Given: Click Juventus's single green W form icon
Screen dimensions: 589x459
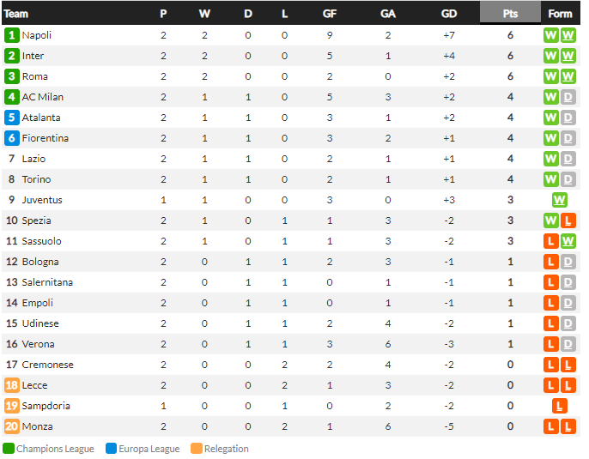Looking at the screenshot, I should 559,200.
